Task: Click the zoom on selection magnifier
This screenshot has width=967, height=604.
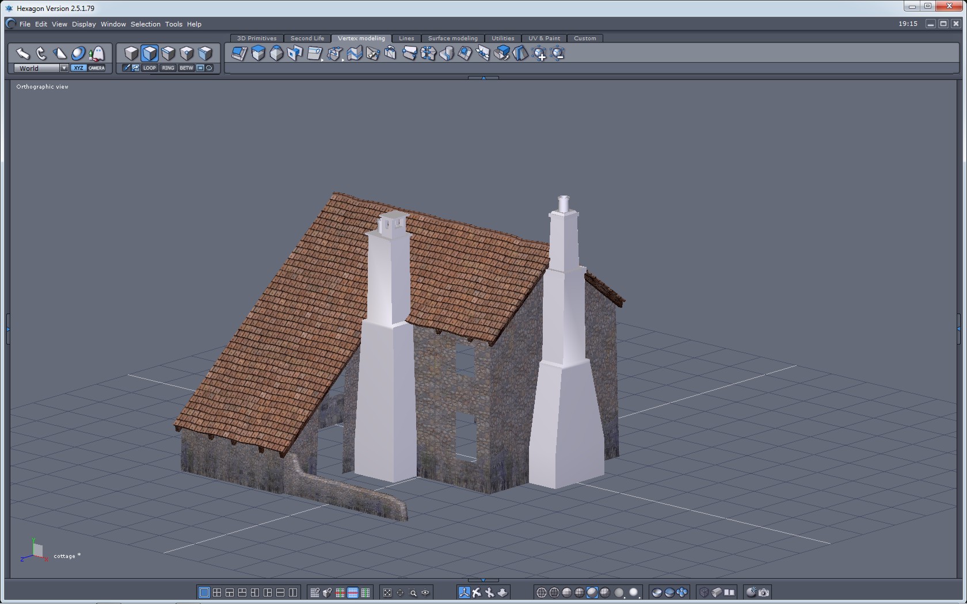Action: click(413, 592)
